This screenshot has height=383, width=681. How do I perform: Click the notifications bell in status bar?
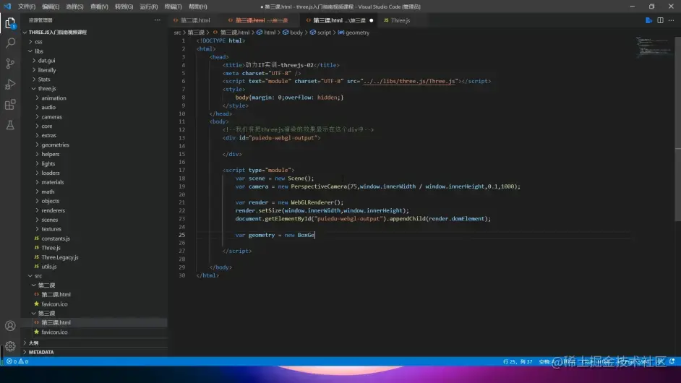tap(672, 361)
